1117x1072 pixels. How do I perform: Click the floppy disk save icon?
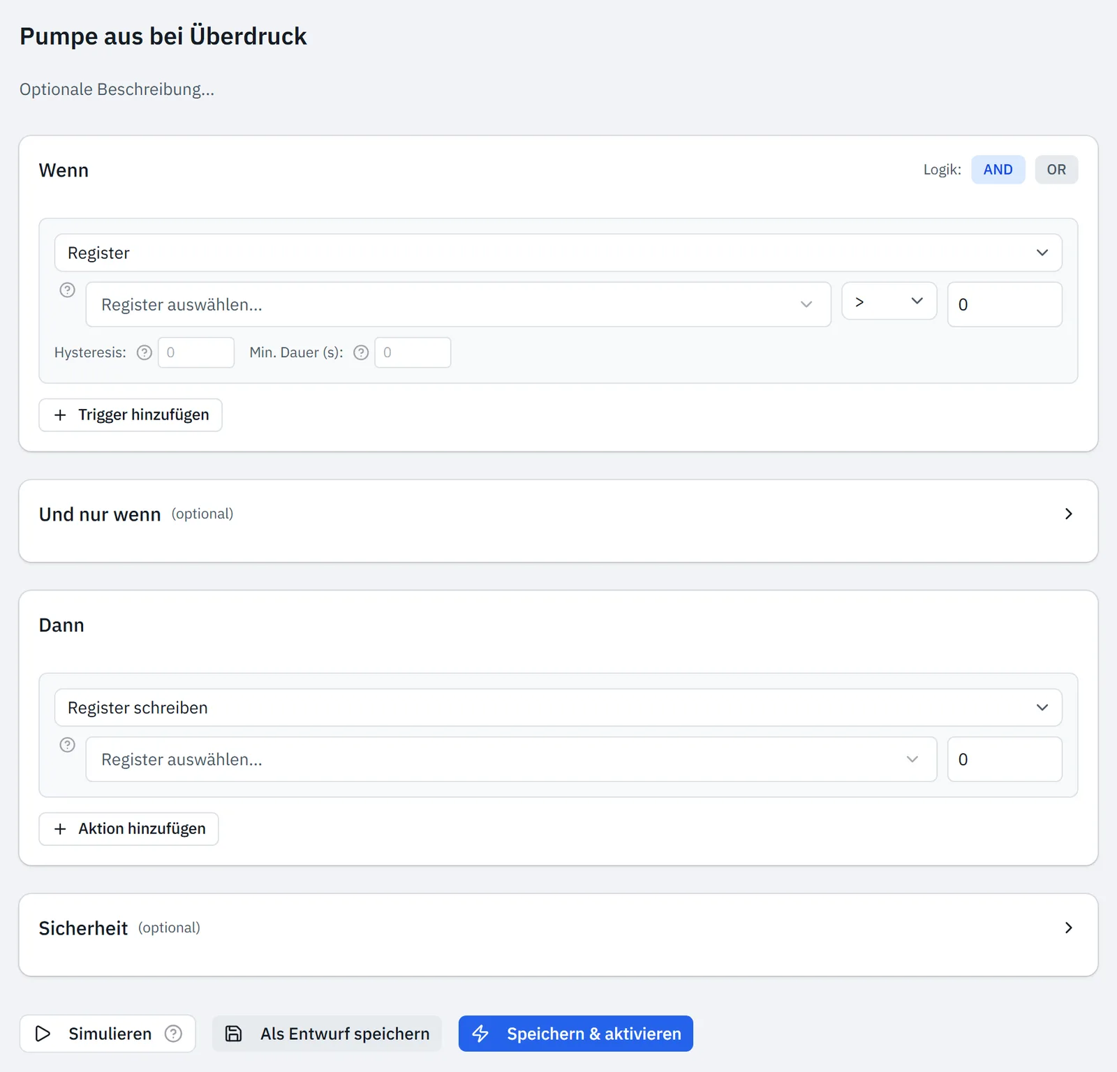pyautogui.click(x=233, y=1034)
